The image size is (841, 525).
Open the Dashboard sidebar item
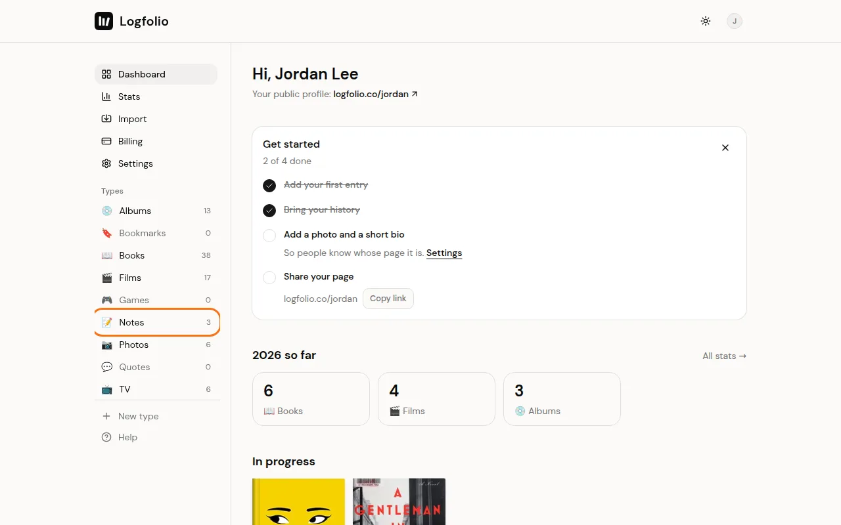tap(156, 74)
